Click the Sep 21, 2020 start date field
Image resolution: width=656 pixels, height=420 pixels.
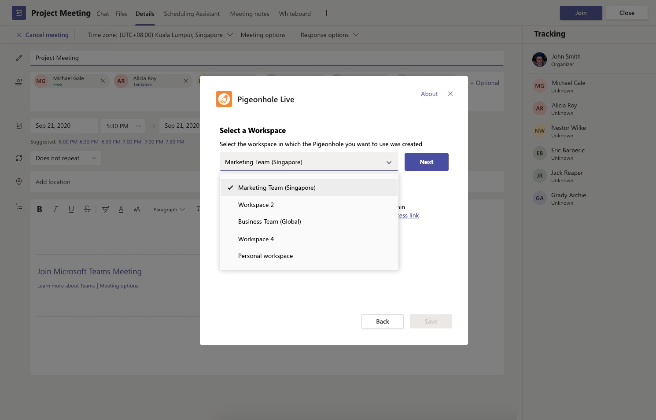click(64, 126)
